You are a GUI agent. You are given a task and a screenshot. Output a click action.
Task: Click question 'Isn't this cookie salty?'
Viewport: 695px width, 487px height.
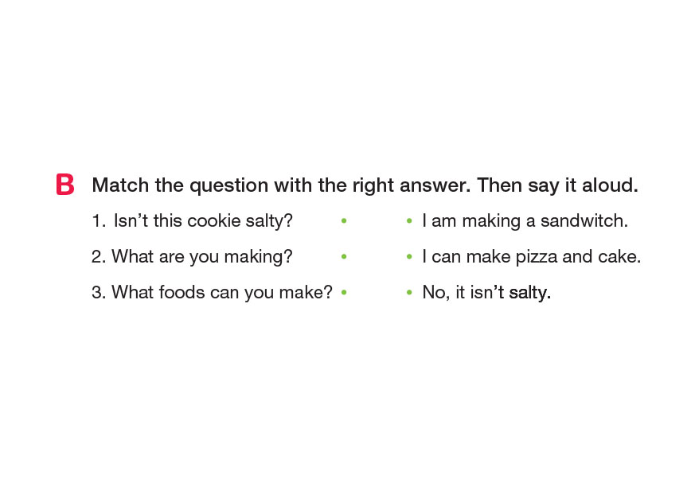coord(203,220)
